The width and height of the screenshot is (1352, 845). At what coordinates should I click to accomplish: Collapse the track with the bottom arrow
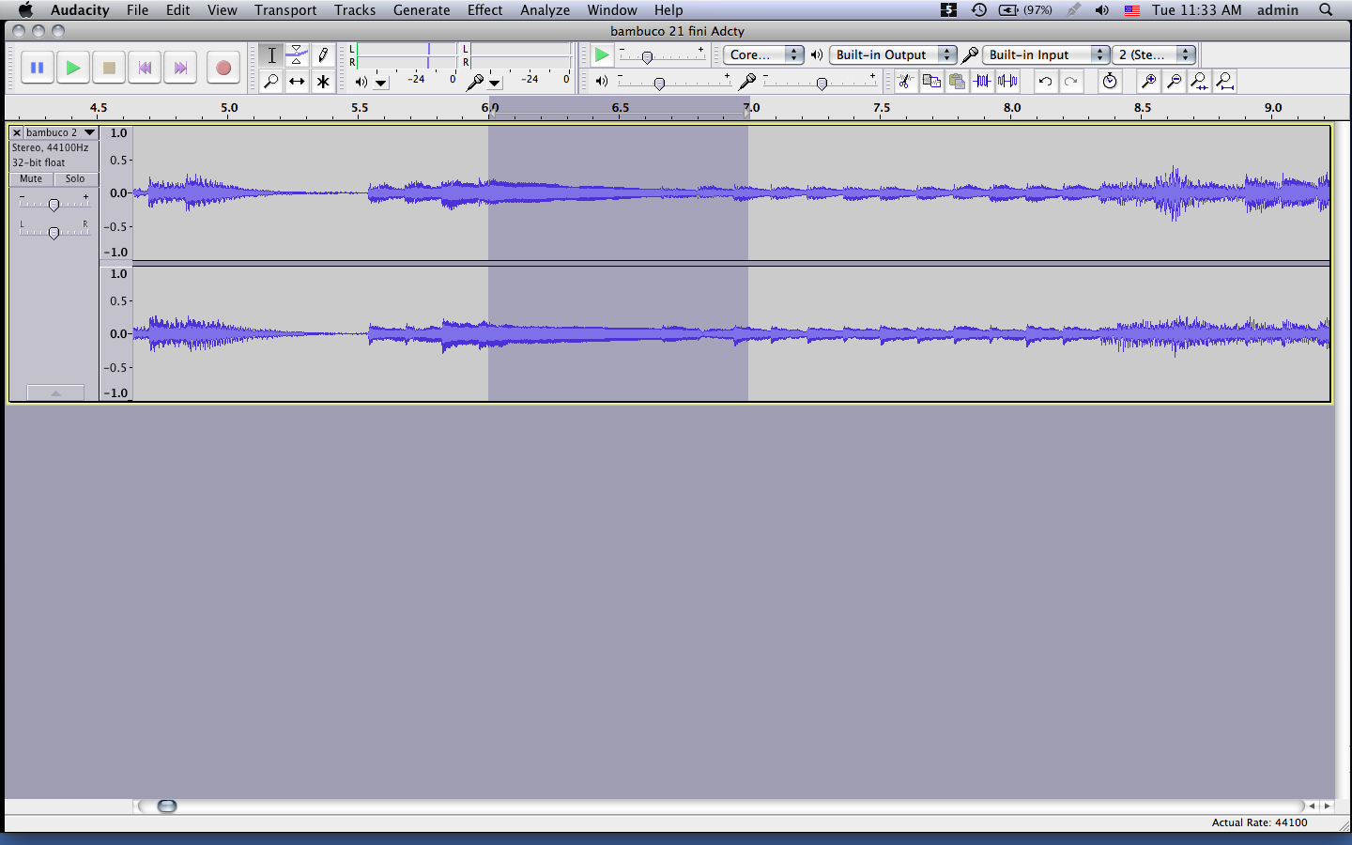55,392
